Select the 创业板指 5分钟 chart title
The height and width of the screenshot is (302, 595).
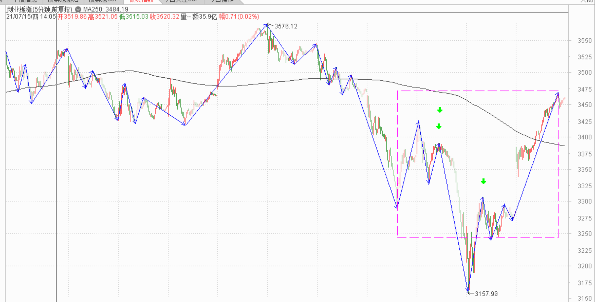tap(40, 10)
